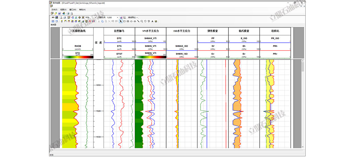356x157 pixels.
Task: Select the 三孔隙度曲线 track title
Action: 78,30
